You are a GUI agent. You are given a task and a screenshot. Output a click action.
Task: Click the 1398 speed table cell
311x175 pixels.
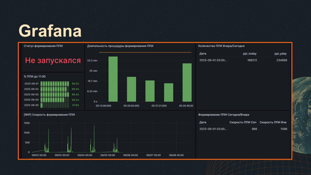click(284, 129)
